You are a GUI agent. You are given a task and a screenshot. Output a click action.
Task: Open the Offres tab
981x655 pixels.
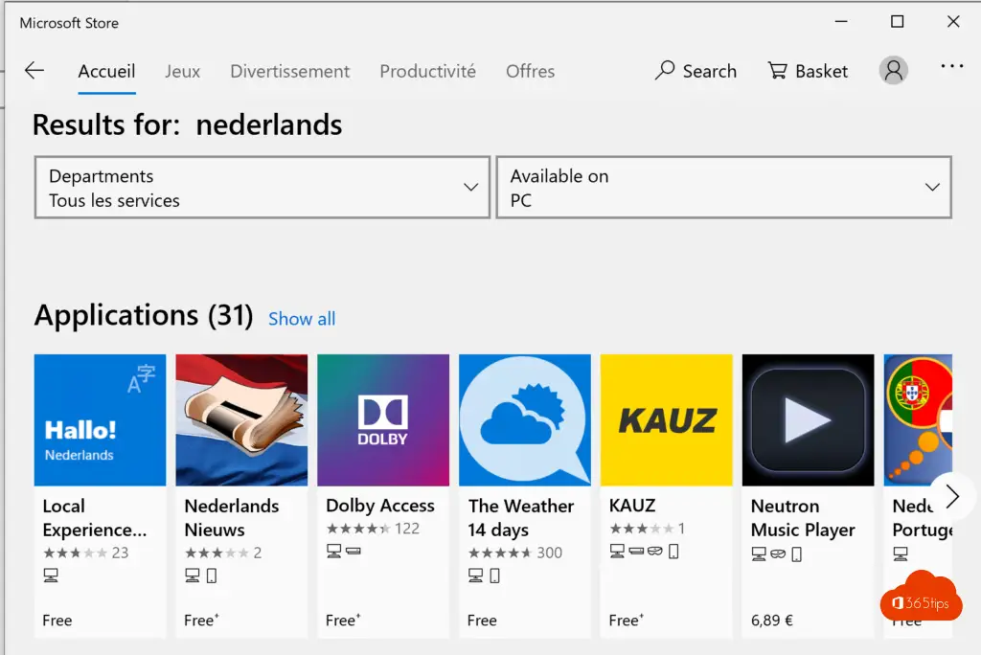point(531,71)
